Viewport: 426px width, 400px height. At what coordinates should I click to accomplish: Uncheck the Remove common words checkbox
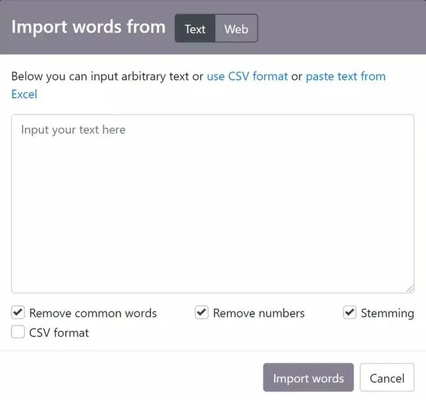tap(18, 313)
